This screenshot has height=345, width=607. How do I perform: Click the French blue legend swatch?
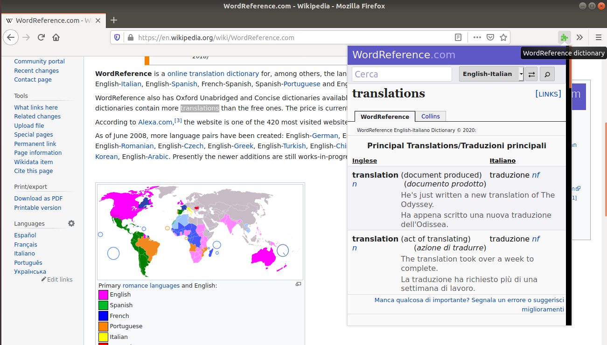[x=103, y=316]
